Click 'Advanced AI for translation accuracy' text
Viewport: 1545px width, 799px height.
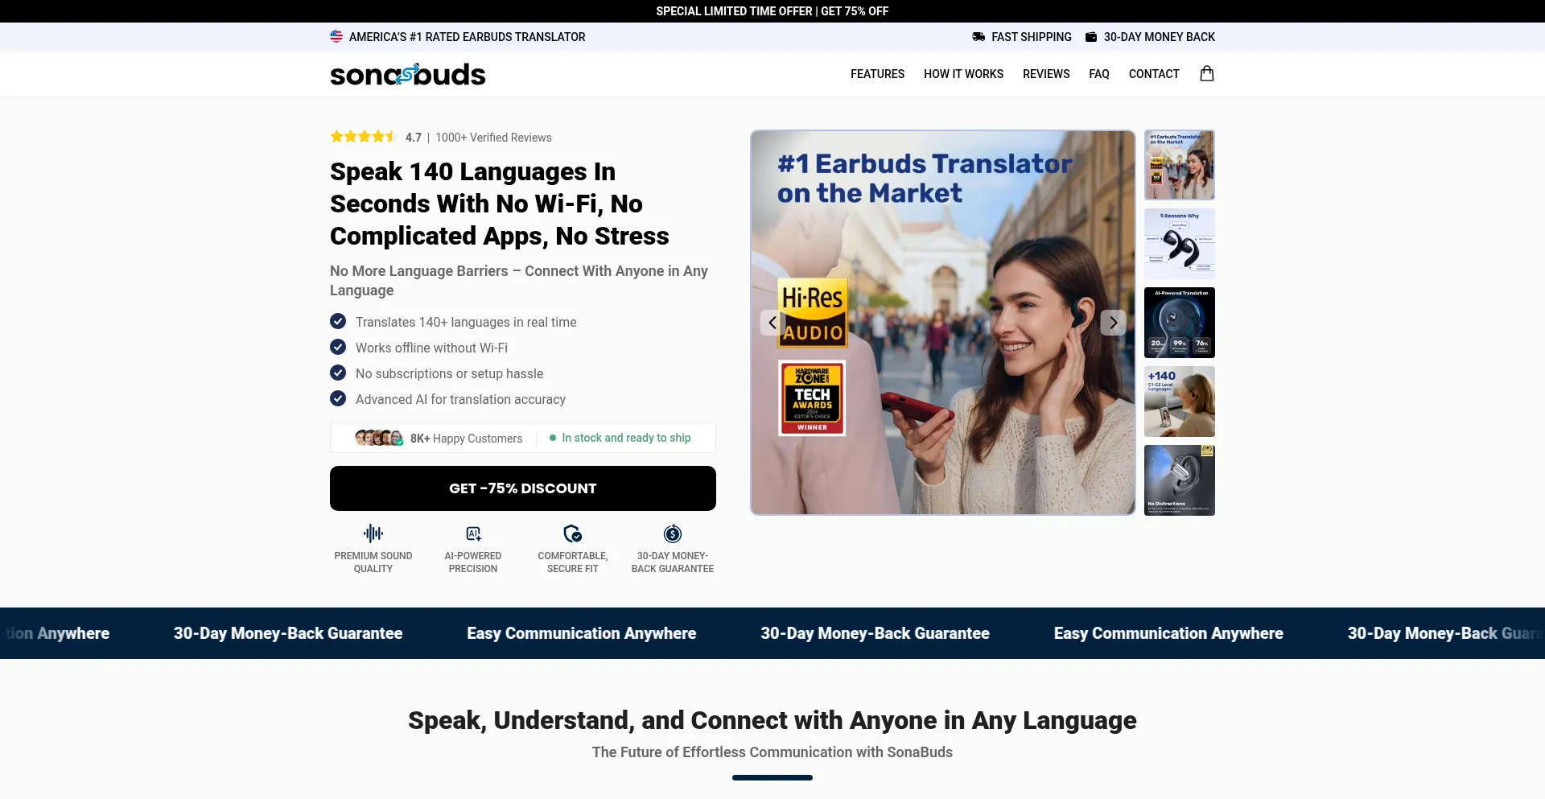click(460, 399)
